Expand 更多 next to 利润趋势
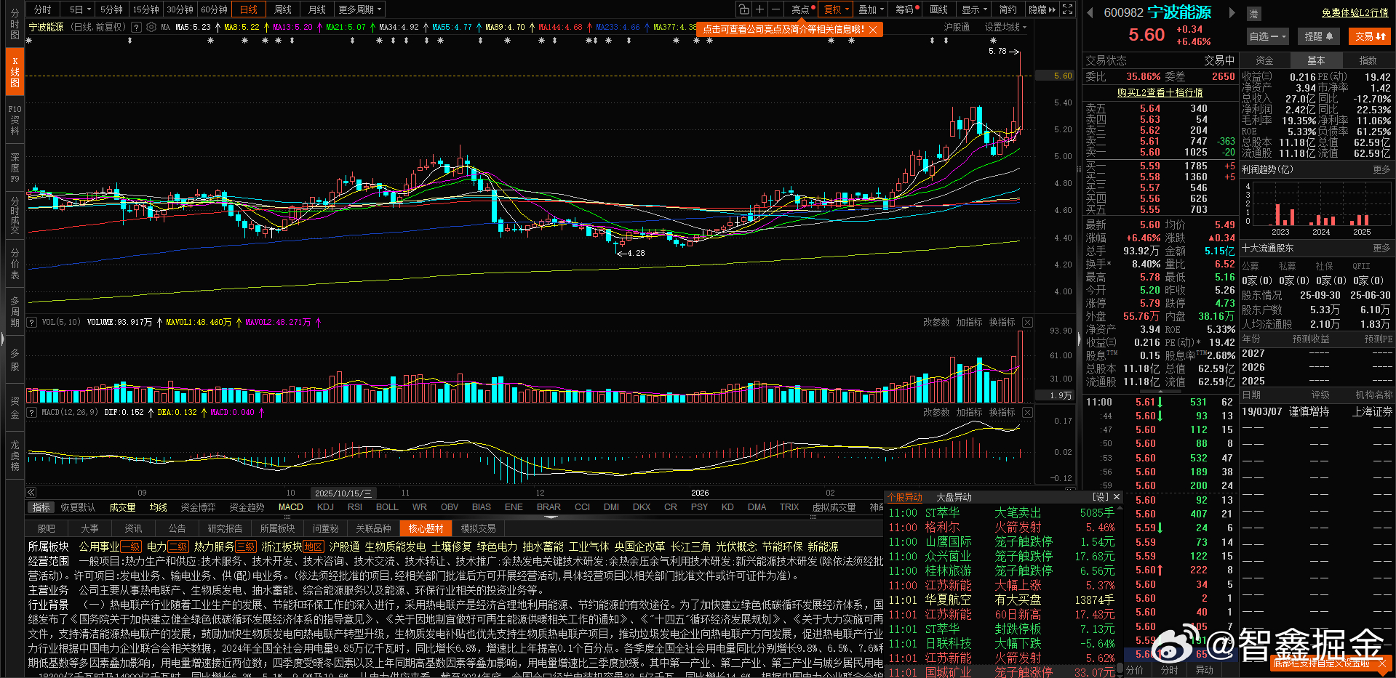The image size is (1396, 678). (1381, 169)
